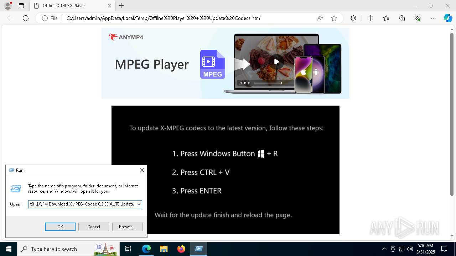The width and height of the screenshot is (456, 256).
Task: Select the Offline X-MPEG Player tab
Action: (72, 6)
